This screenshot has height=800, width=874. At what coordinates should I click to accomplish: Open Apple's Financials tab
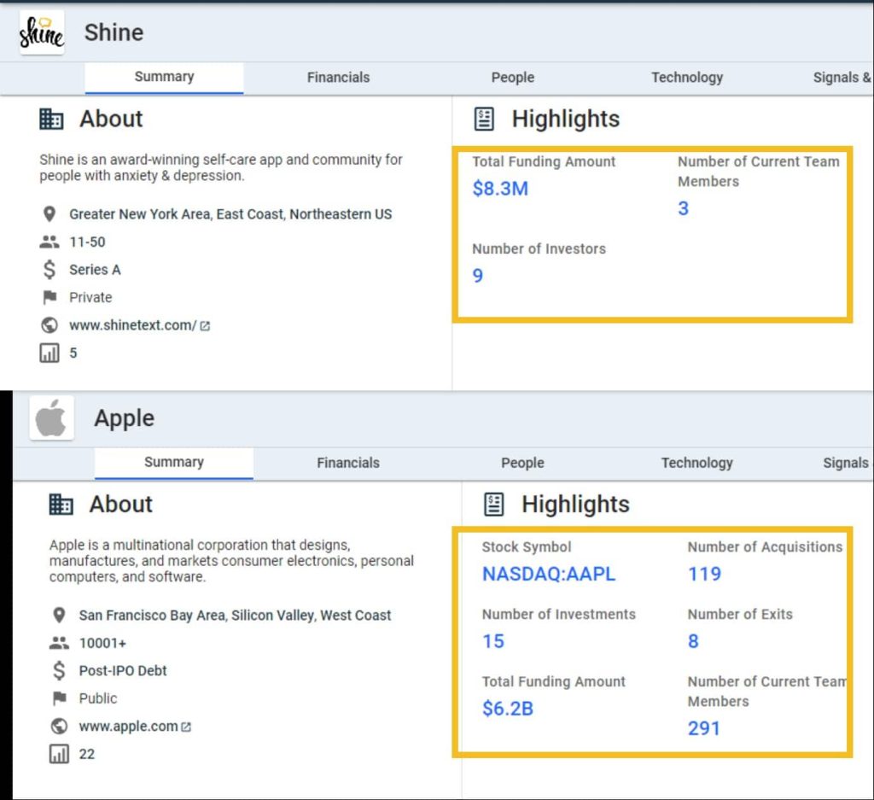(x=348, y=463)
